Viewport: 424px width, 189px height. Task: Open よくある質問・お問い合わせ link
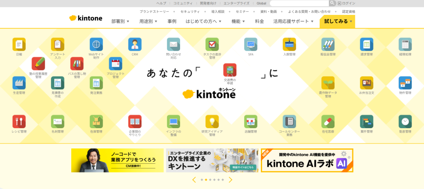(x=309, y=12)
